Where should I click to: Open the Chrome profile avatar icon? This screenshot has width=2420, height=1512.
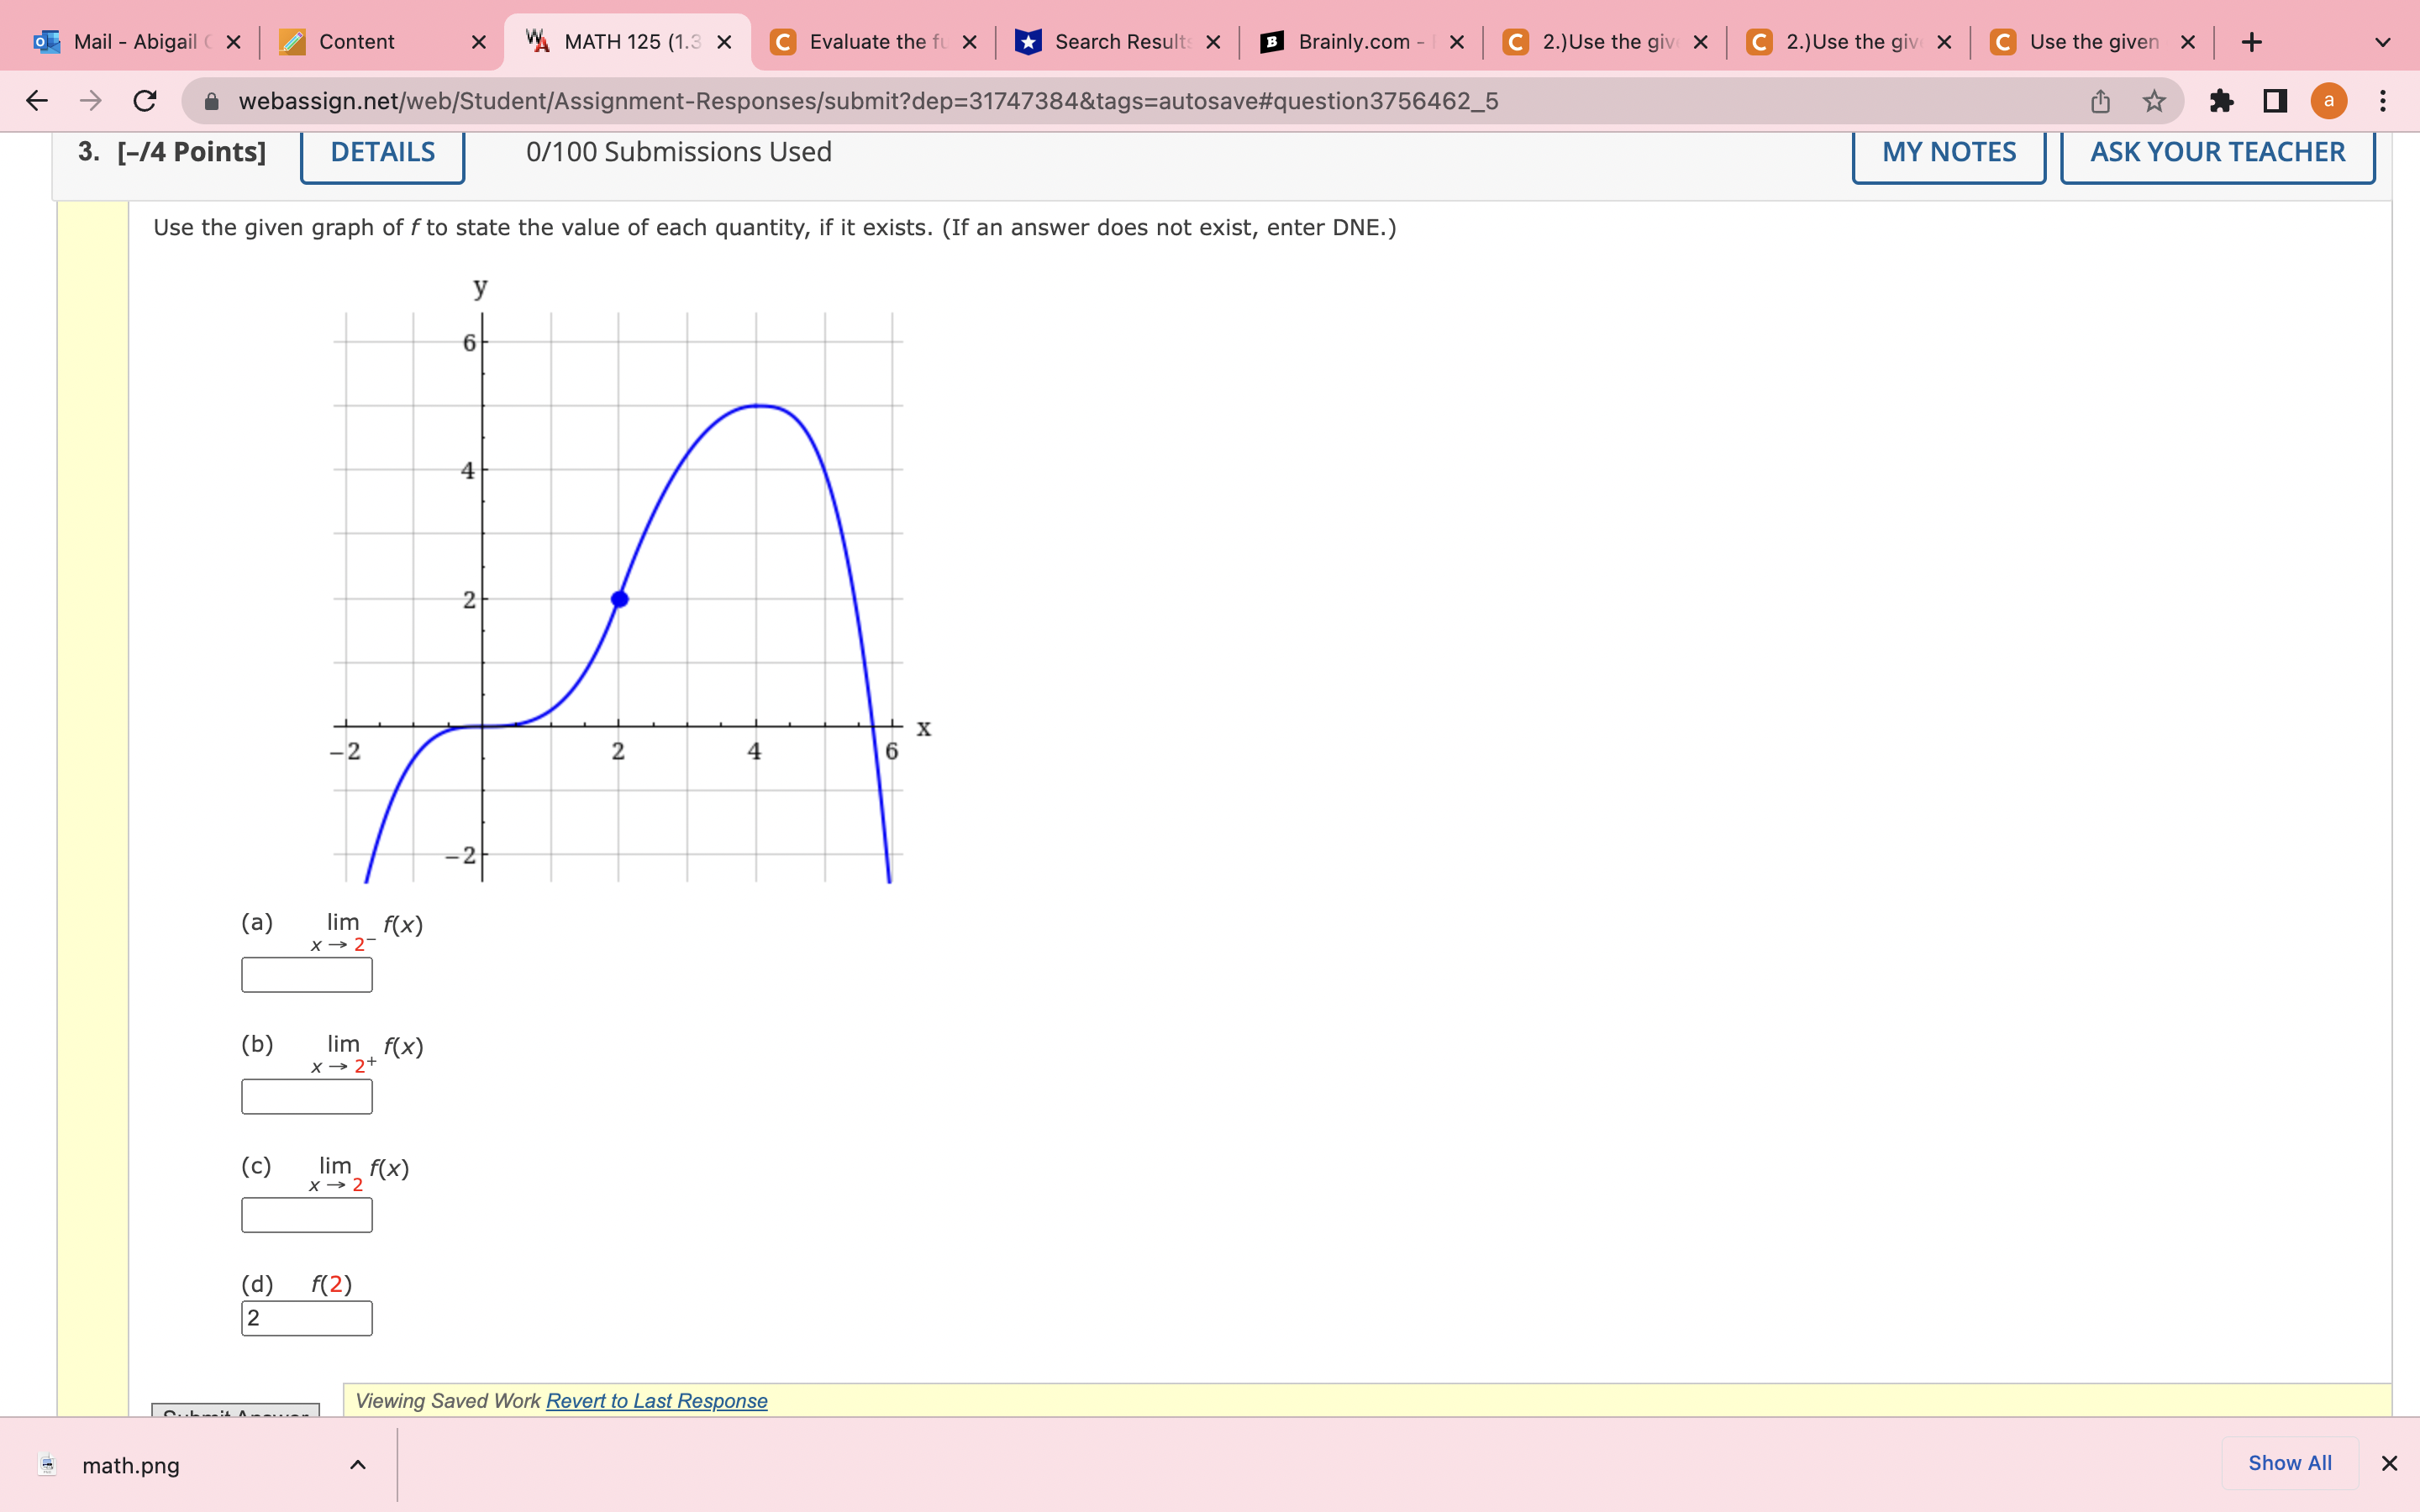(2328, 100)
